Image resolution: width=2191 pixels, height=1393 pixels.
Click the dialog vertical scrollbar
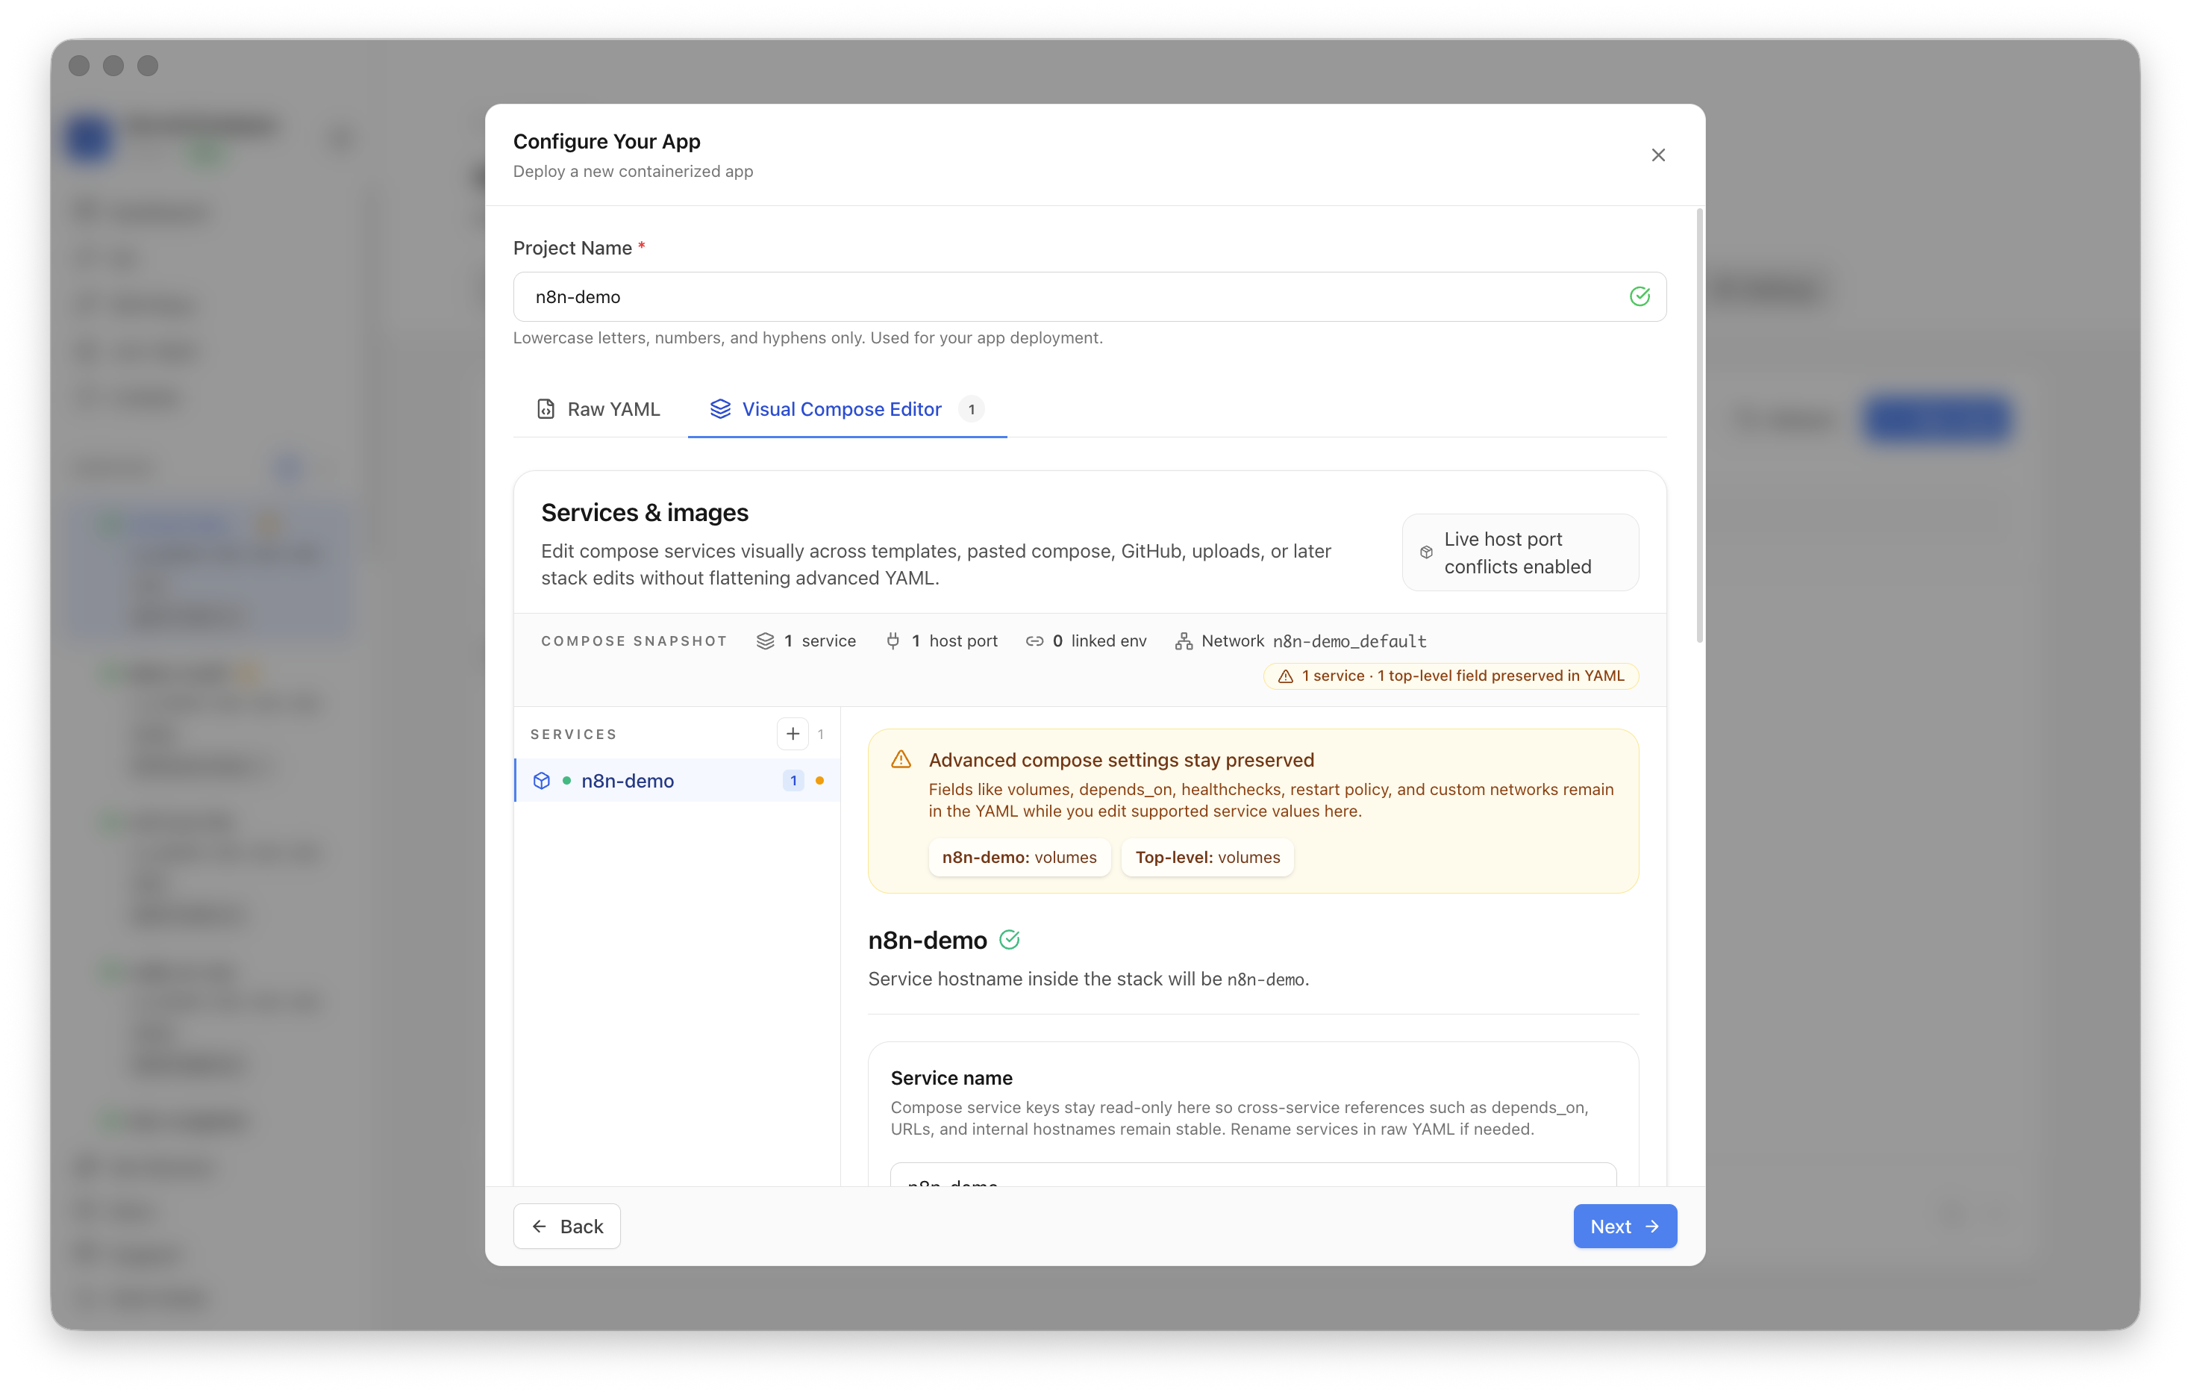tap(1698, 426)
